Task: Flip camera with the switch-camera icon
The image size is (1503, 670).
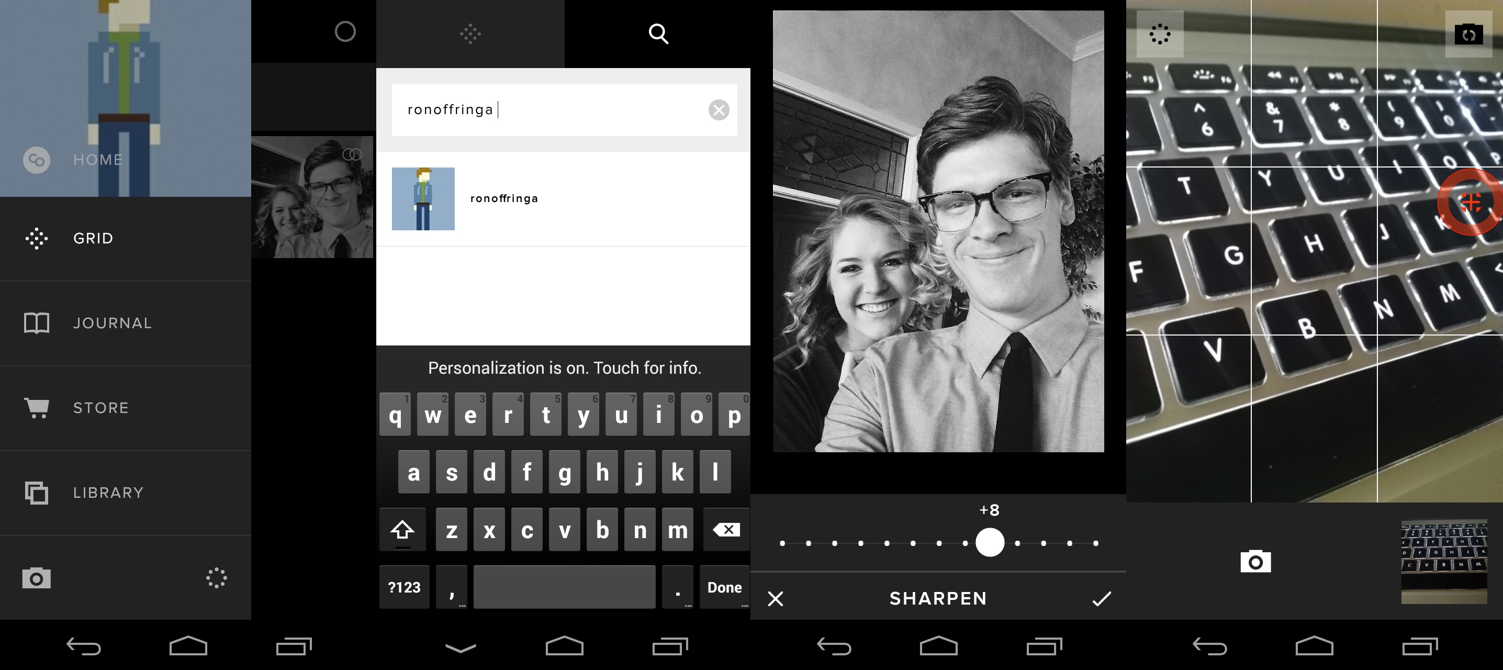Action: click(1468, 35)
